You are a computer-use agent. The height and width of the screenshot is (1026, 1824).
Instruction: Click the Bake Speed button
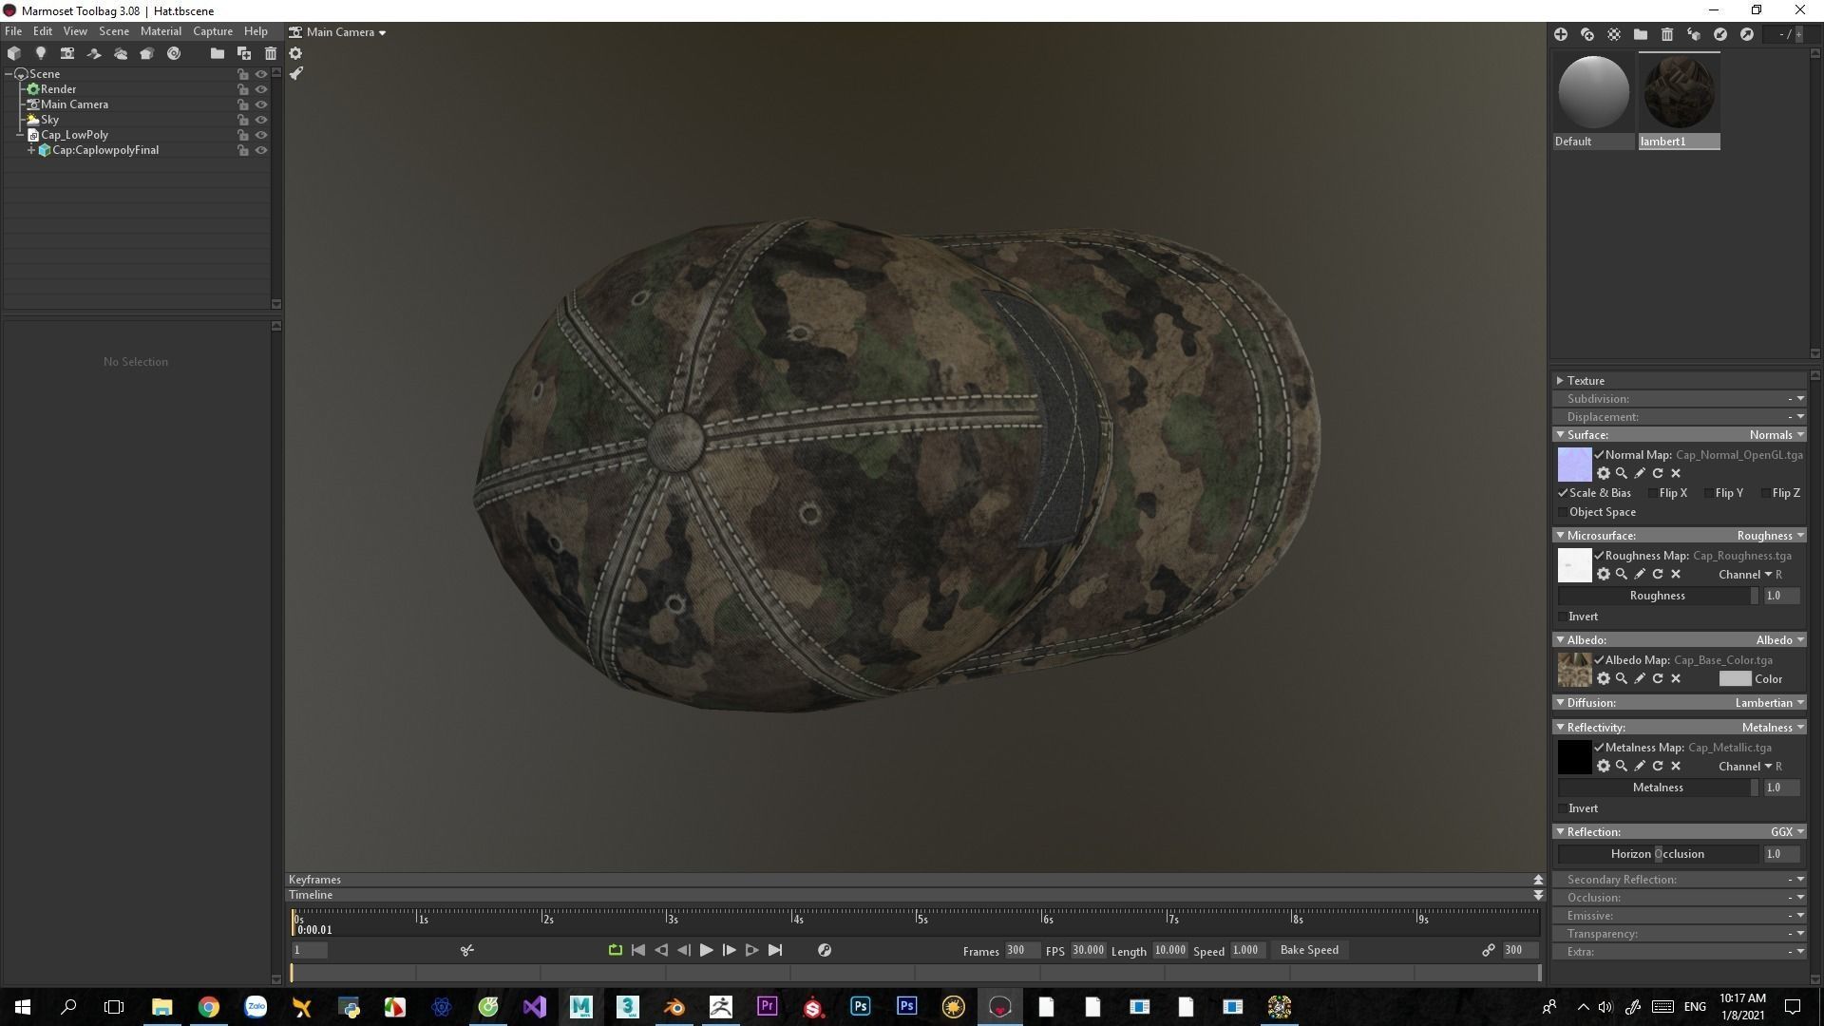(x=1309, y=950)
